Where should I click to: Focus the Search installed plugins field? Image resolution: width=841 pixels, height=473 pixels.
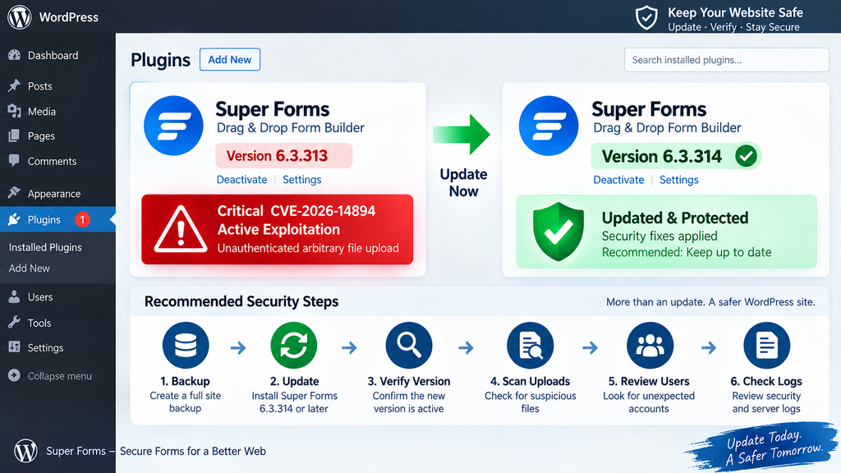point(726,60)
